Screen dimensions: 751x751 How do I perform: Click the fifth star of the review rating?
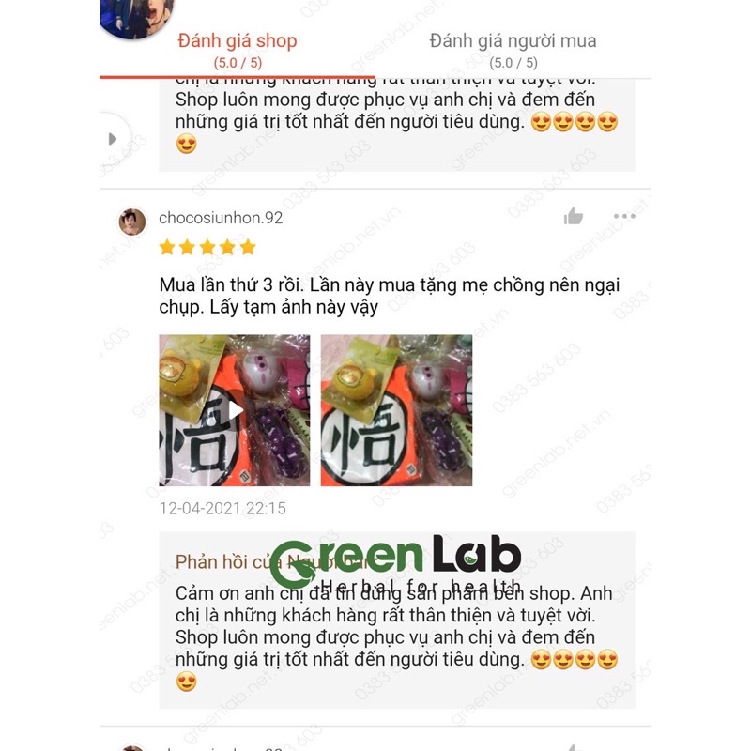point(248,248)
